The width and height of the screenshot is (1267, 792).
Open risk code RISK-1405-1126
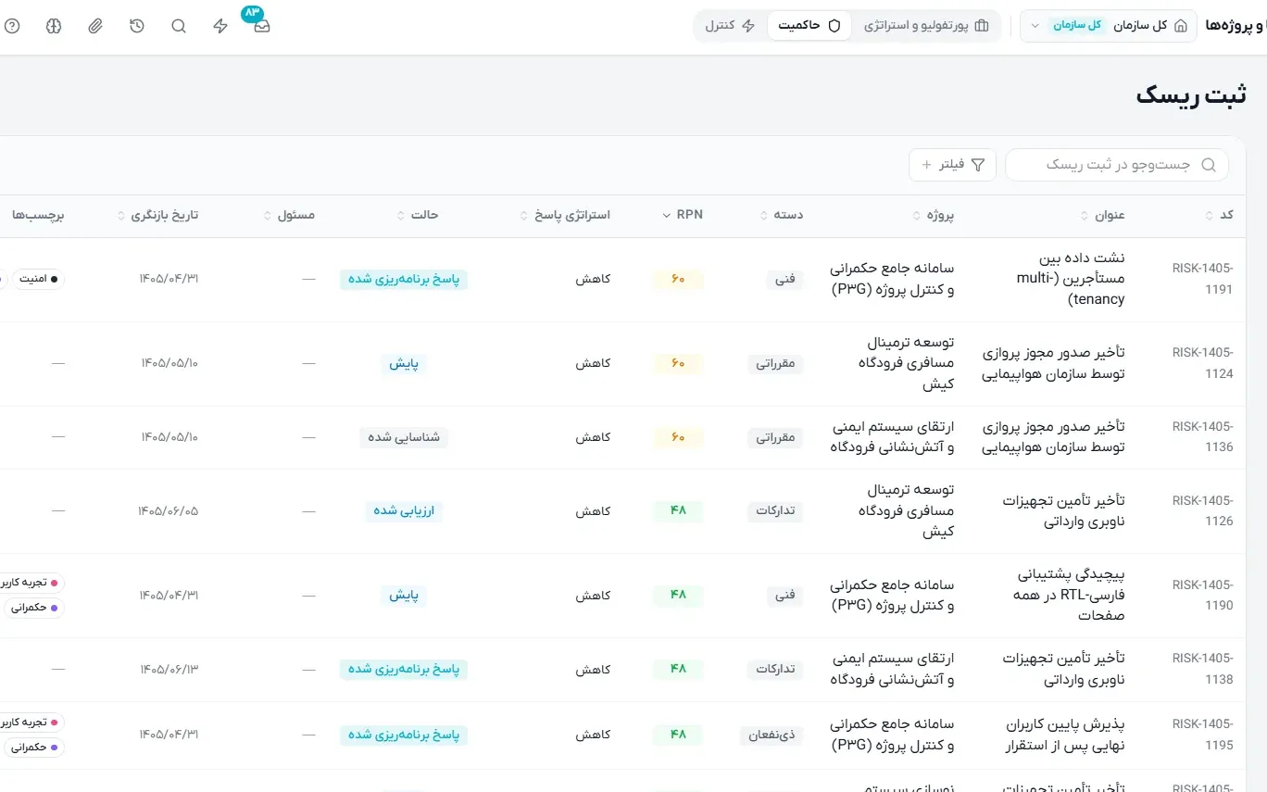click(1202, 510)
